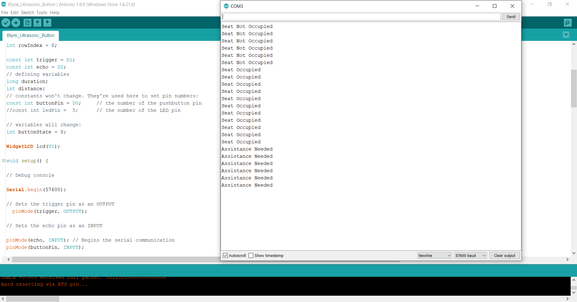Maximize the COM3 serial monitor window

(495, 6)
